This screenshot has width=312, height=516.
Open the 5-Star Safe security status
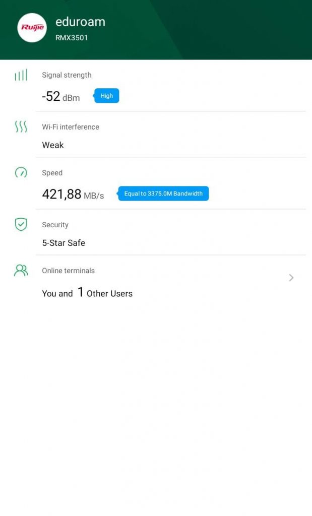[x=64, y=243]
